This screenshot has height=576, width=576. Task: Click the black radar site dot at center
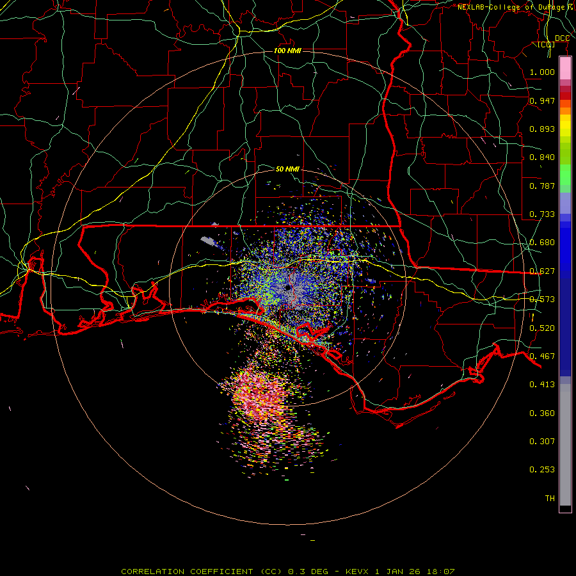[287, 287]
